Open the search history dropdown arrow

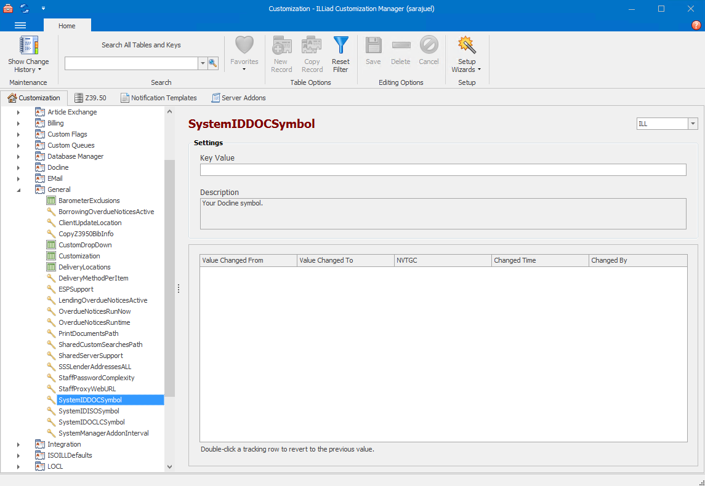click(x=202, y=63)
